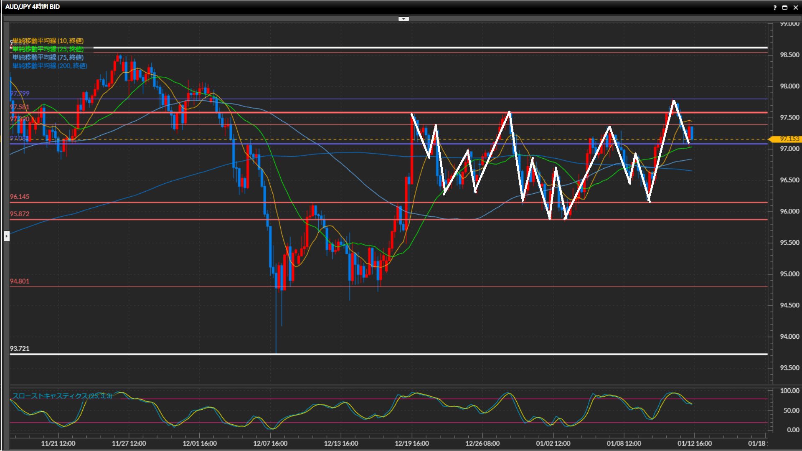The height and width of the screenshot is (451, 802).
Task: Select the 75-period moving average label
Action: click(48, 57)
